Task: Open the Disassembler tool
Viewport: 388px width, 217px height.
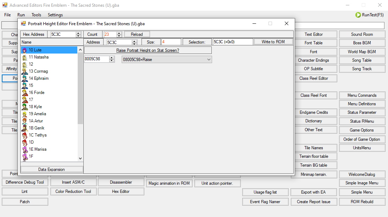Action: pyautogui.click(x=121, y=182)
